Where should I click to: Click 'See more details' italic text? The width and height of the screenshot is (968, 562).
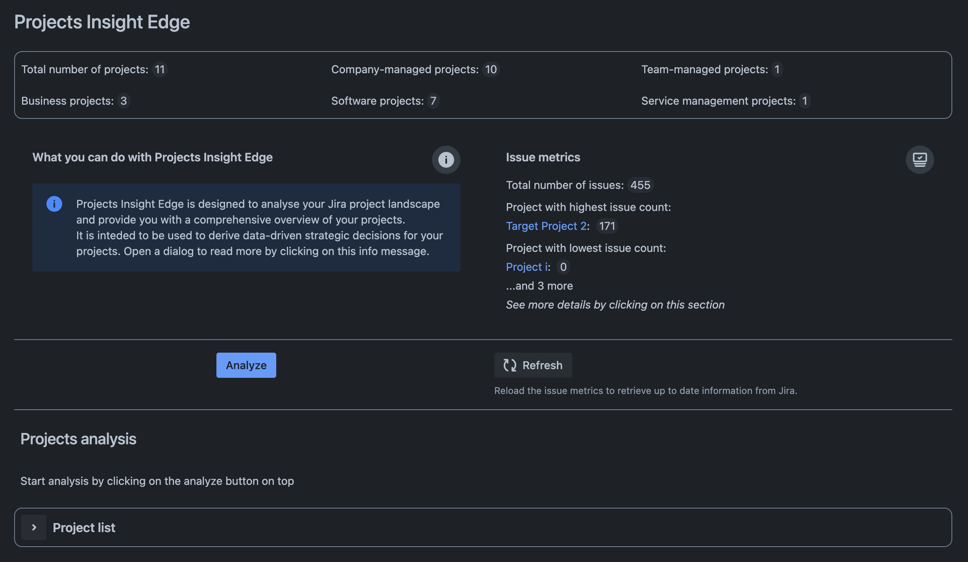tap(615, 305)
